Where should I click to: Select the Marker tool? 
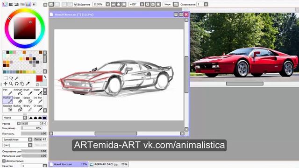pyautogui.click(x=7, y=100)
